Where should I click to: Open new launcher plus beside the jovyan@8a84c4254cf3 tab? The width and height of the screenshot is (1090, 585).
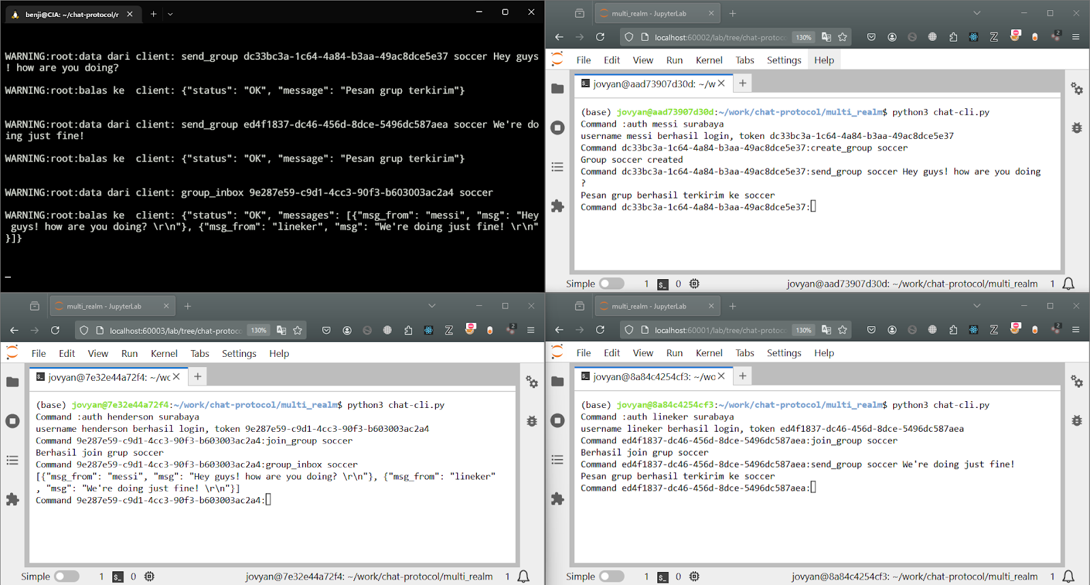click(x=743, y=376)
